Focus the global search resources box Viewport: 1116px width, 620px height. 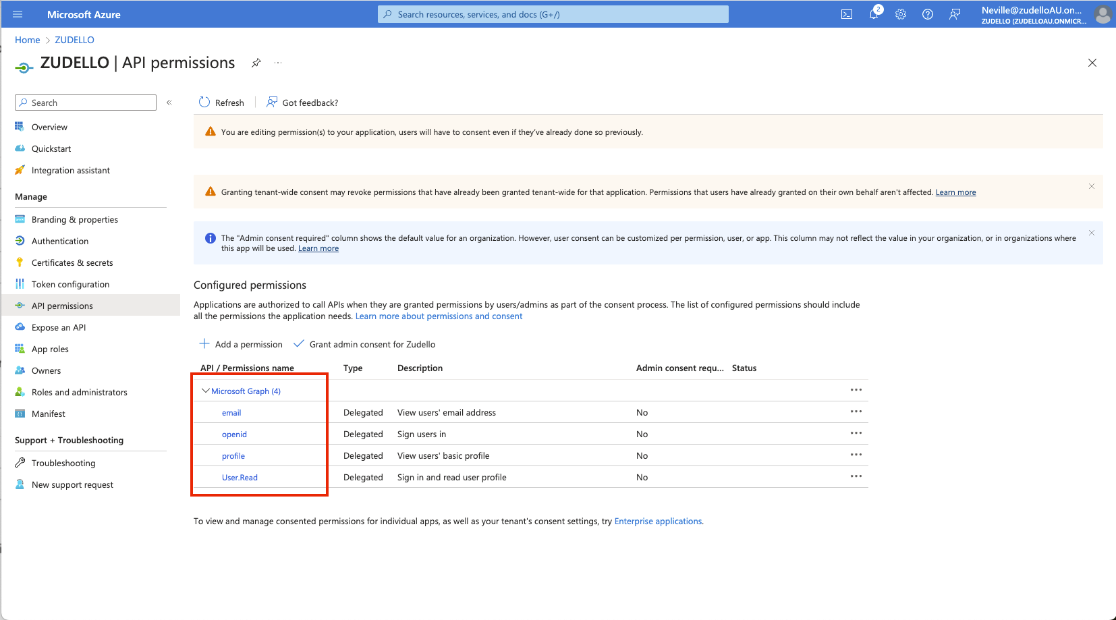pos(553,14)
